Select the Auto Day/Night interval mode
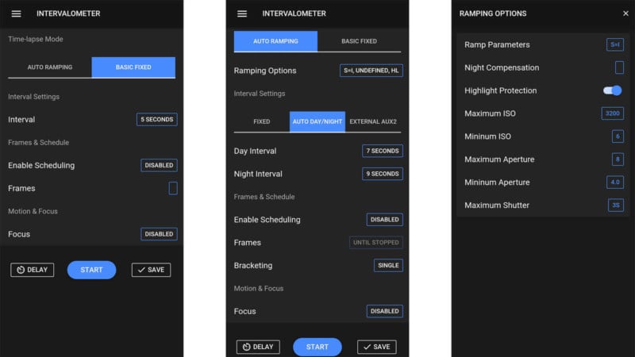The height and width of the screenshot is (357, 635). point(317,122)
